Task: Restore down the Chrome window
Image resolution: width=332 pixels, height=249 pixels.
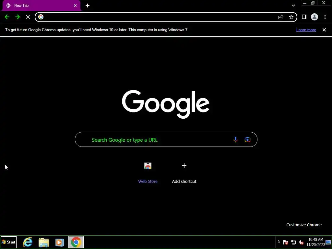Action: (313, 3)
